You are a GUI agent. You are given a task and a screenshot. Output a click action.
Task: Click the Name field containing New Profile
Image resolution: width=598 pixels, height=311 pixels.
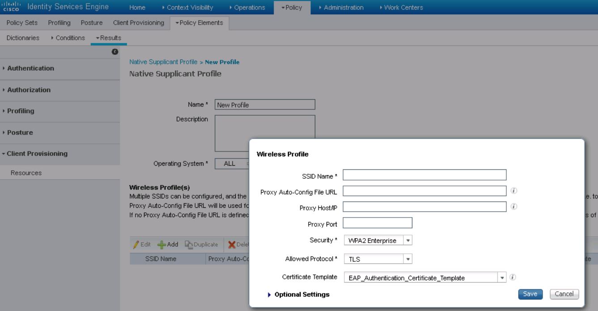265,105
